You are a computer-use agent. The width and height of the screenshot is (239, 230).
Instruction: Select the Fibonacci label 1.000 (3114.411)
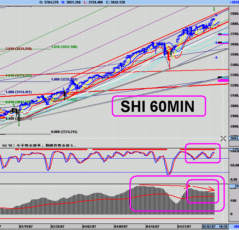(19, 92)
